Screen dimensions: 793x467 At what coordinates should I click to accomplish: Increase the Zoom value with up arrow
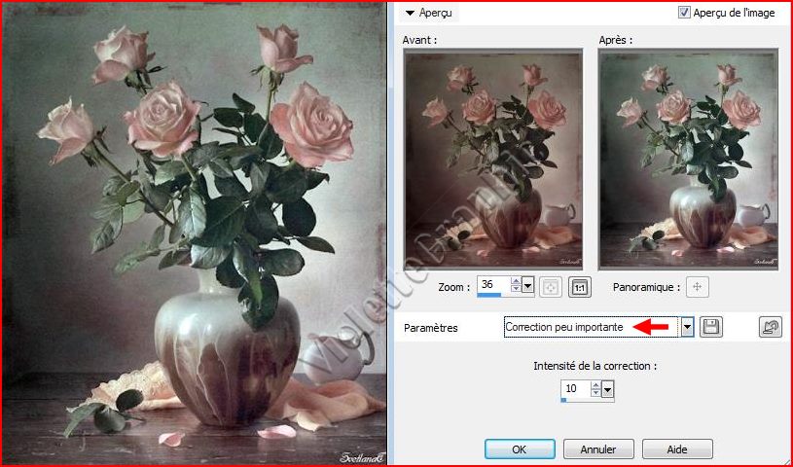pyautogui.click(x=515, y=281)
